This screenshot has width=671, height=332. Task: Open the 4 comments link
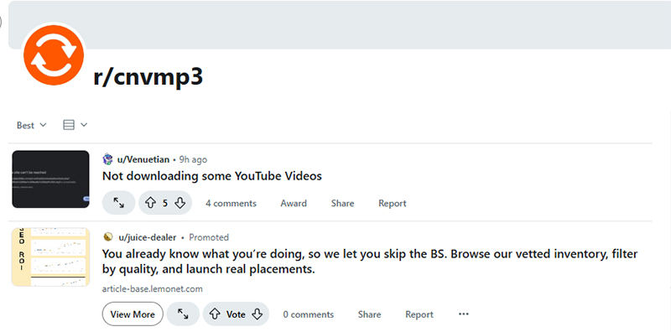(x=231, y=203)
